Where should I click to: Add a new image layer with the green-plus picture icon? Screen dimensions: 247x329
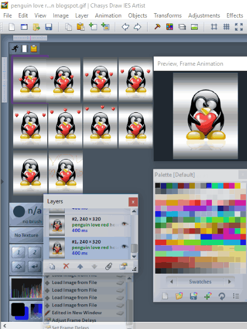coord(105,27)
